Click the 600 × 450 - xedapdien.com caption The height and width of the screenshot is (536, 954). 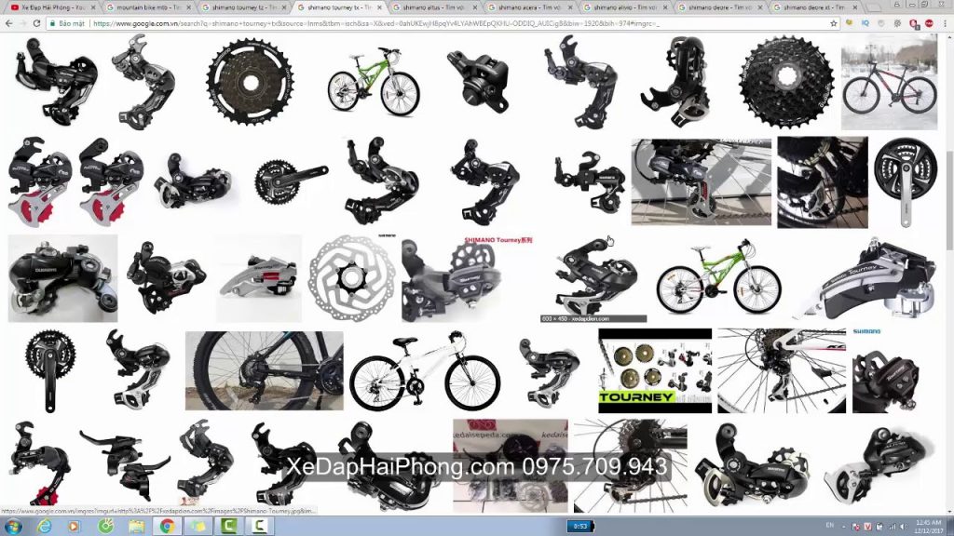(x=593, y=318)
